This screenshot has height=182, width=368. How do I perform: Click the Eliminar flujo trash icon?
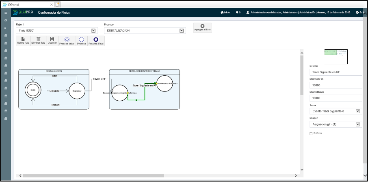[38, 40]
